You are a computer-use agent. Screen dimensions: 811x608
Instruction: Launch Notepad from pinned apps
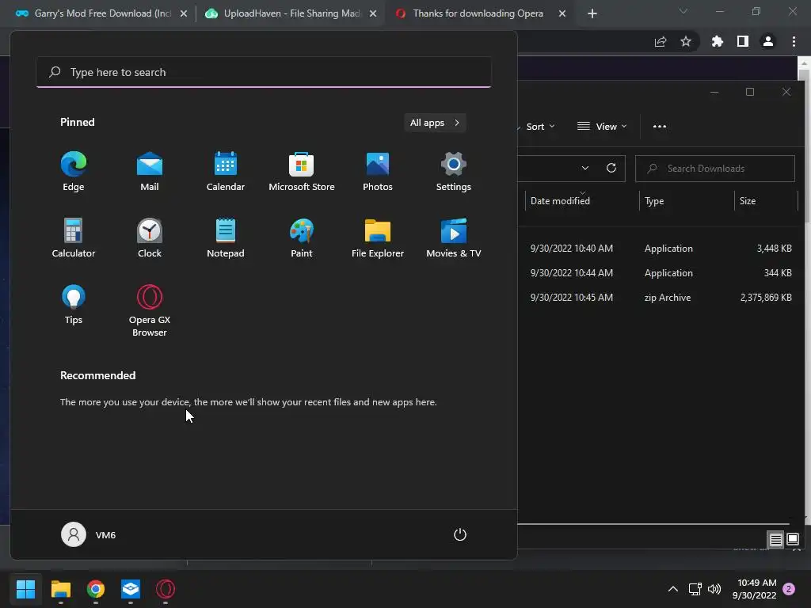(226, 237)
